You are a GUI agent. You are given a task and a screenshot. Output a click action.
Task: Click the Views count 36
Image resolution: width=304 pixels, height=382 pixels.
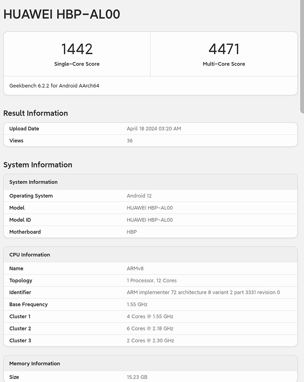click(130, 141)
